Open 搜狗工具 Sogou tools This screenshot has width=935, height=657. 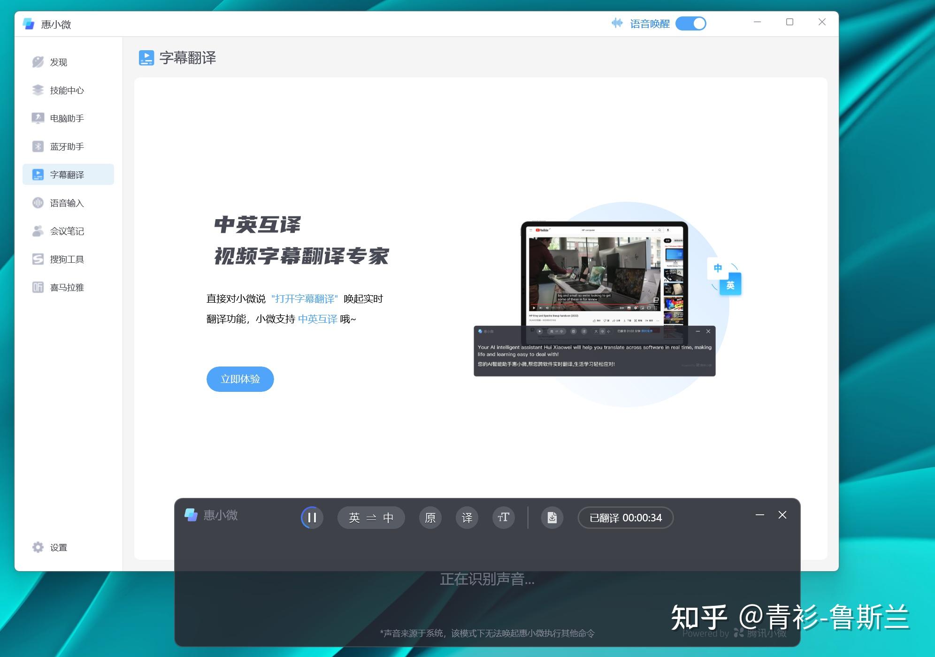click(66, 259)
